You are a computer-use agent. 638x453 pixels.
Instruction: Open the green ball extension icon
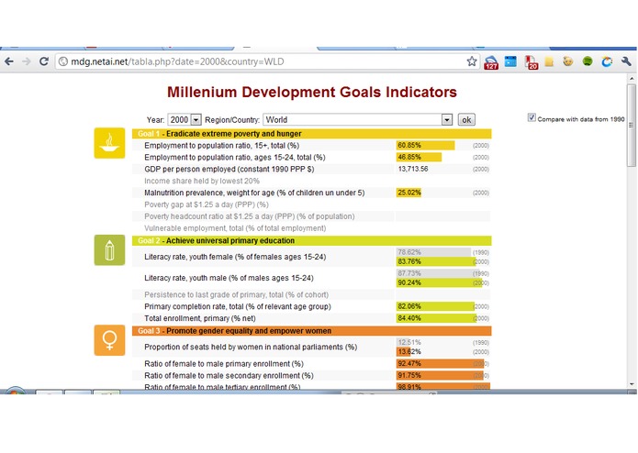click(x=588, y=61)
